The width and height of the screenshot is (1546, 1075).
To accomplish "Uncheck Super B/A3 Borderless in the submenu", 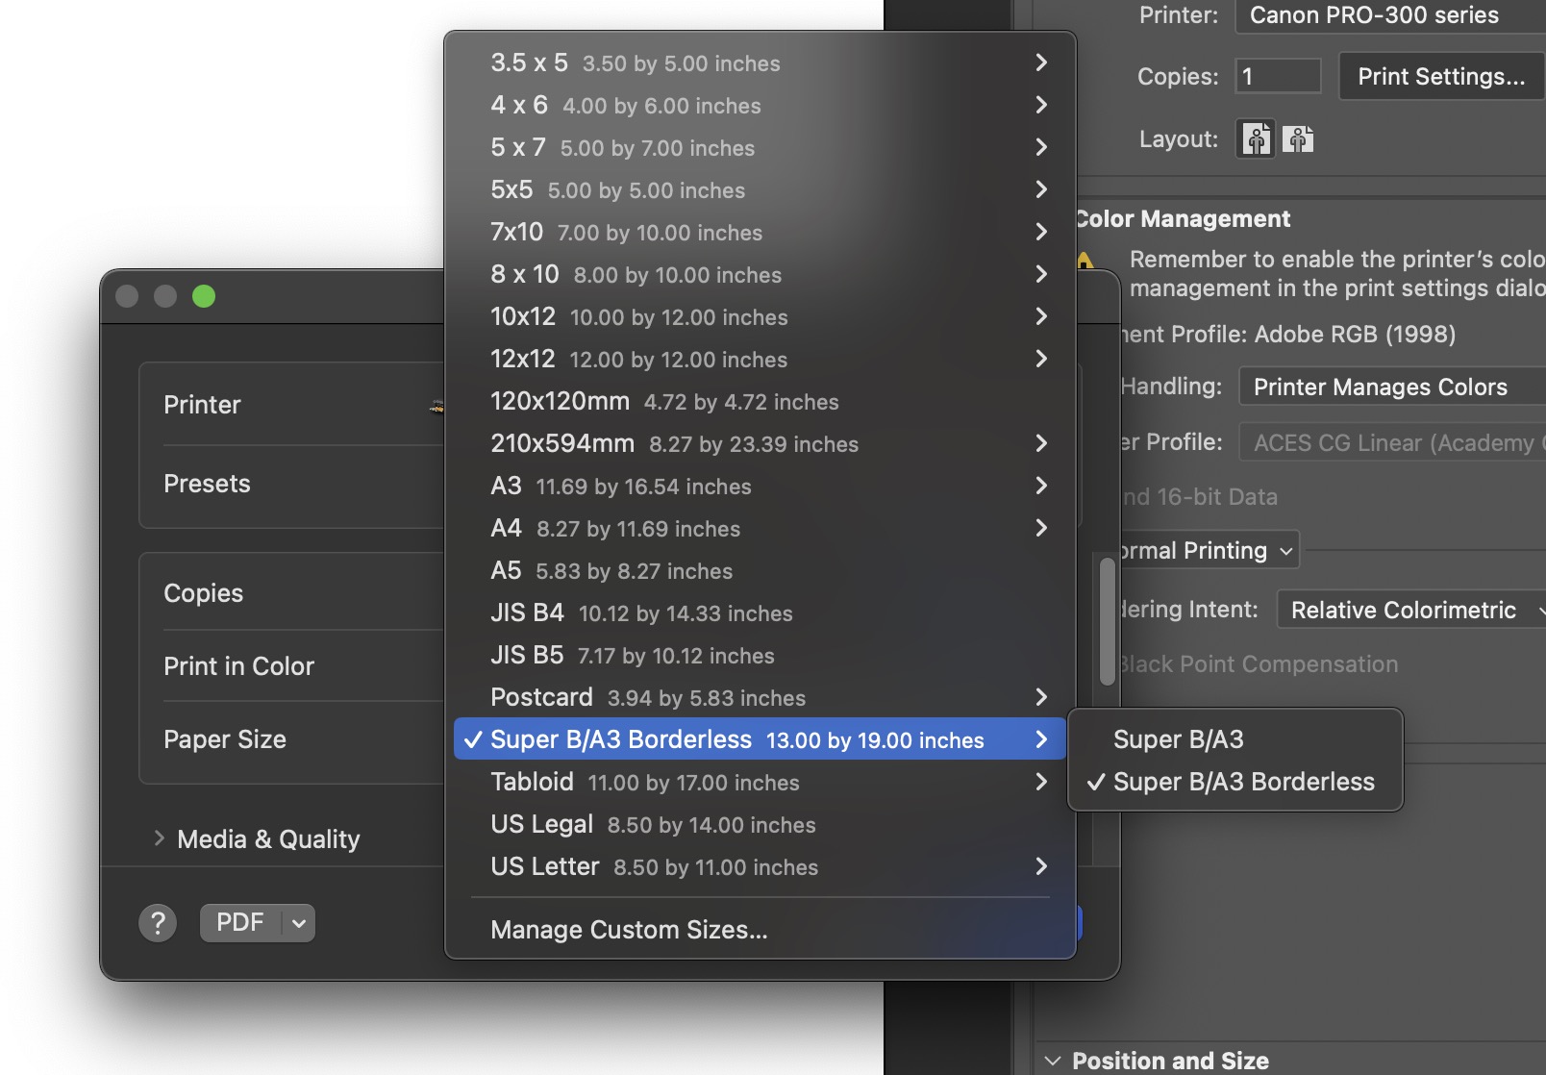I will click(x=1244, y=782).
